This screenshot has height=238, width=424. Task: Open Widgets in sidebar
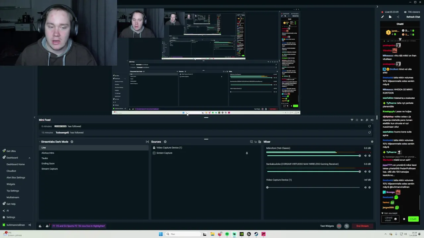pyautogui.click(x=11, y=184)
